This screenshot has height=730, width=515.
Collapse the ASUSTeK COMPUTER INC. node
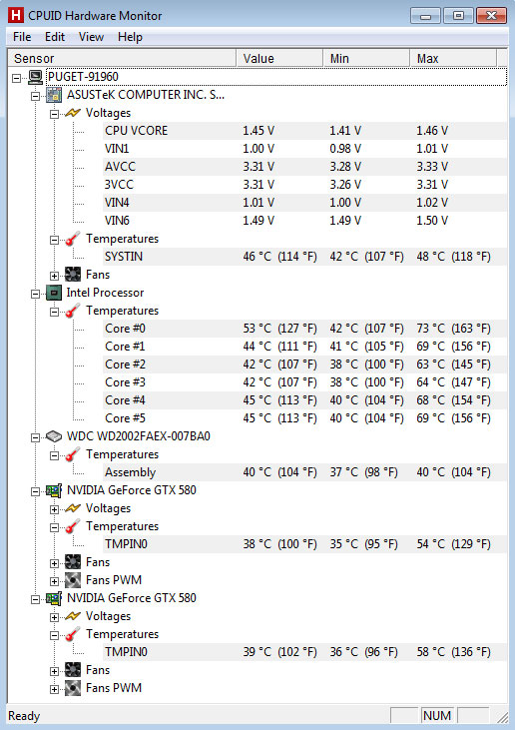(35, 97)
